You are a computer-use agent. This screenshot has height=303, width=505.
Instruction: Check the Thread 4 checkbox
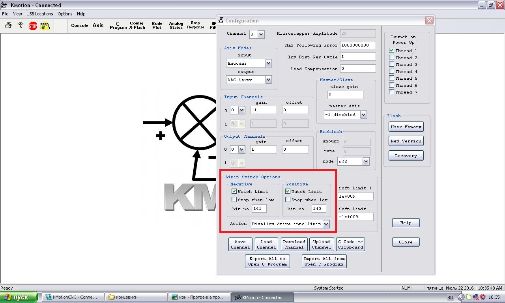pyautogui.click(x=391, y=71)
